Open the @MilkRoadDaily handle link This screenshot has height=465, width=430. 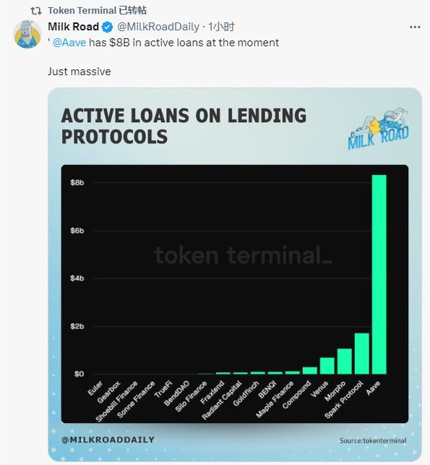pyautogui.click(x=158, y=27)
